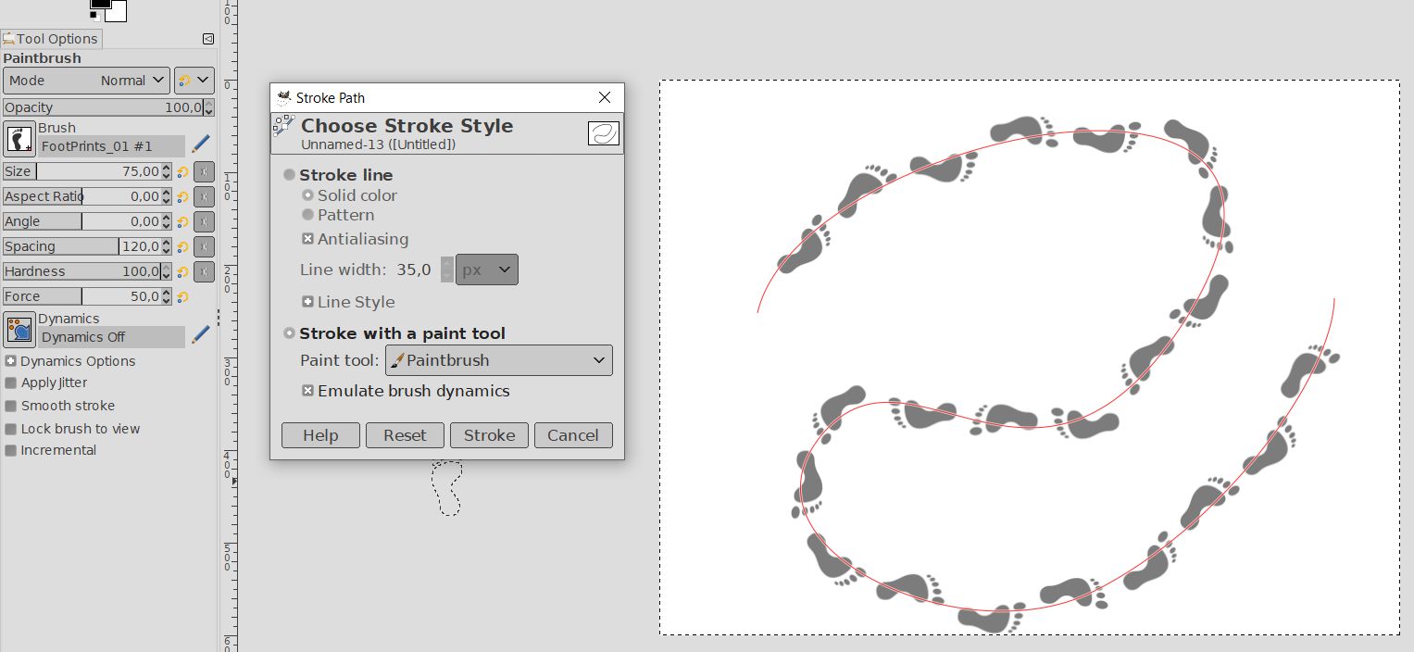1414x652 pixels.
Task: Click the Spacing slider
Action: [x=81, y=246]
